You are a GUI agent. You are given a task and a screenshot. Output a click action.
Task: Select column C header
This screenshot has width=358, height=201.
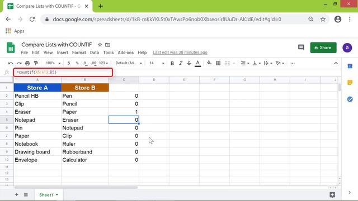pyautogui.click(x=124, y=80)
